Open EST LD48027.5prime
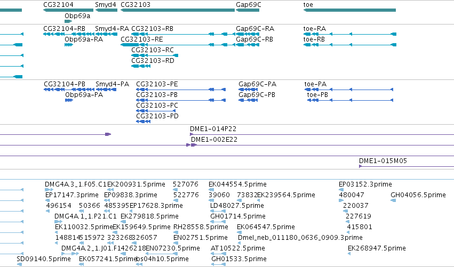454x267 pixels. pyautogui.click(x=237, y=206)
